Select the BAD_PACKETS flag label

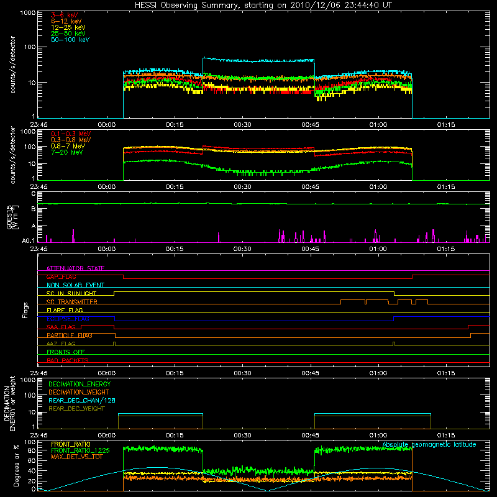68,360
